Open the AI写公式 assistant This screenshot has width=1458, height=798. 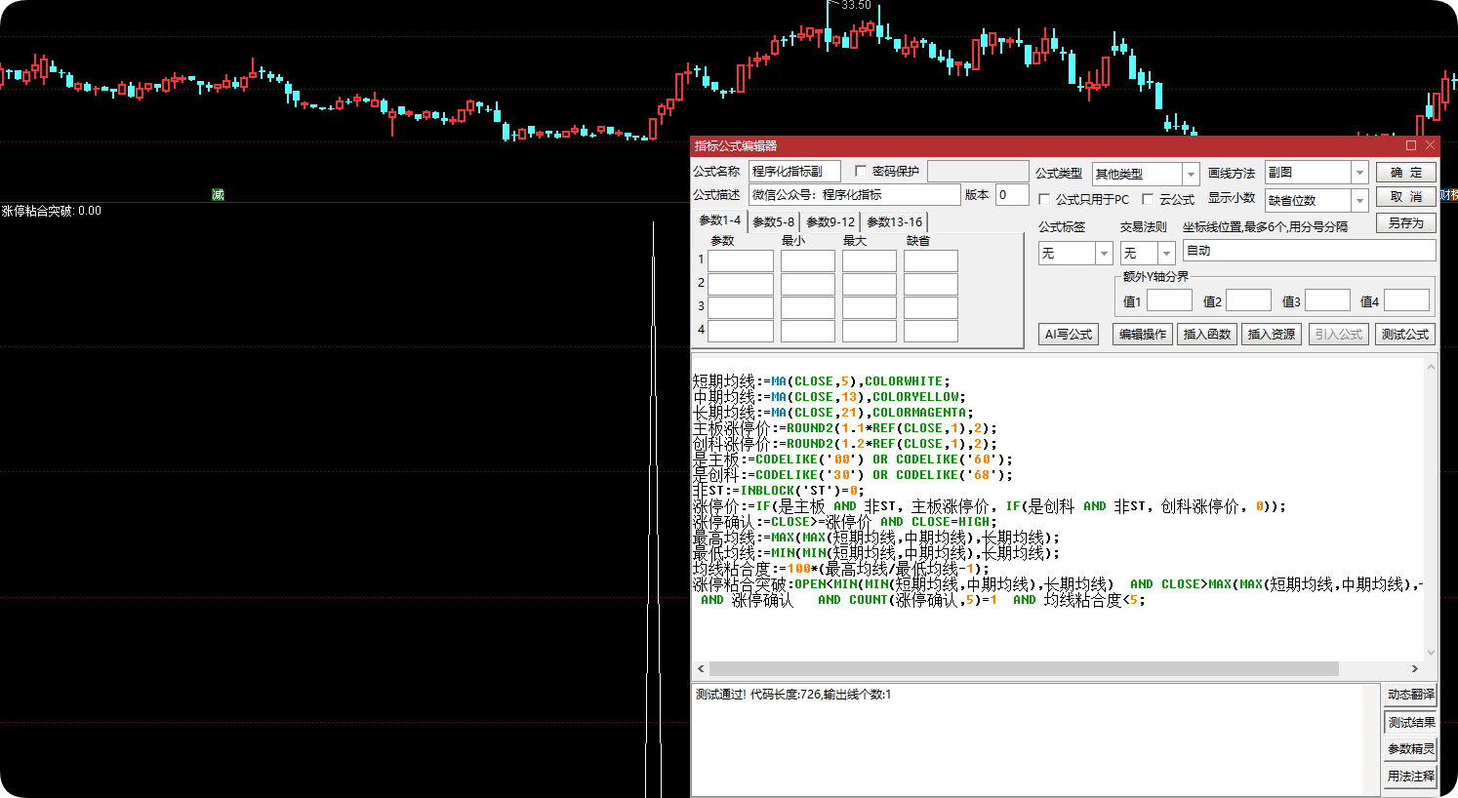[x=1069, y=335]
